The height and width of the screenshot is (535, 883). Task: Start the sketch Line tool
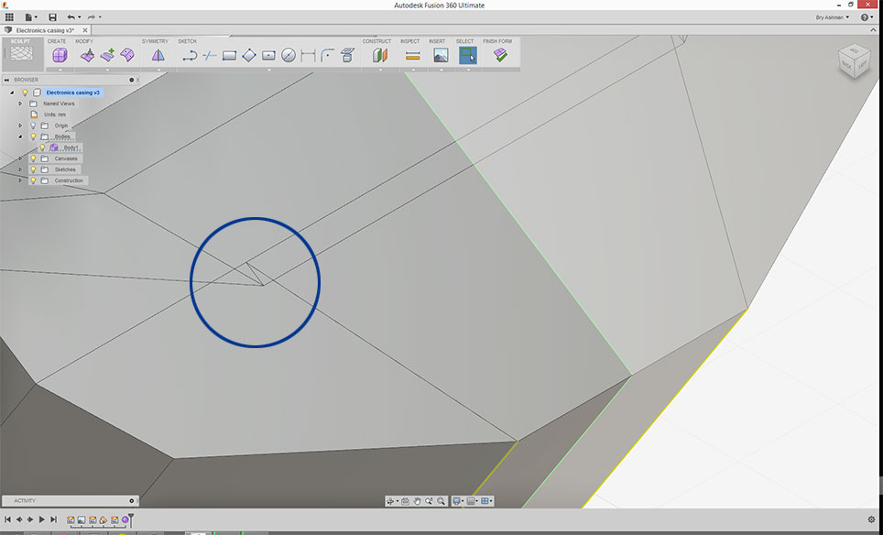point(190,55)
